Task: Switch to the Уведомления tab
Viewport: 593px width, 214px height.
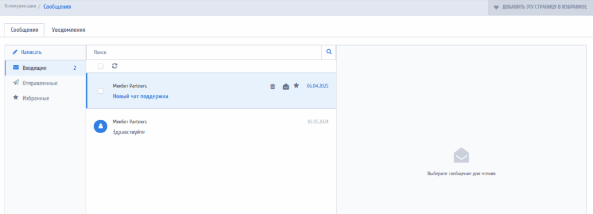Action: (68, 30)
